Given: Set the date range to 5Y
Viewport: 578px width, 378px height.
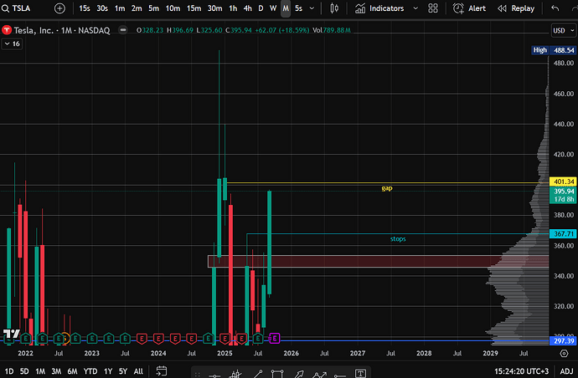Looking at the screenshot, I should (x=123, y=370).
